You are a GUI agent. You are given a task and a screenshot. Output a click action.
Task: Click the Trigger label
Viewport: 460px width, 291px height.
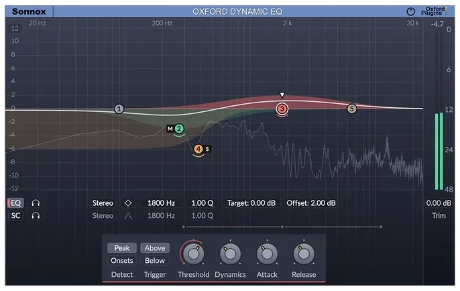click(x=155, y=275)
